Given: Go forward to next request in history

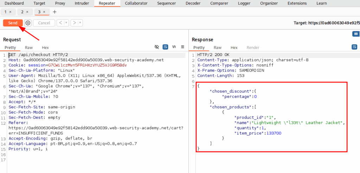Looking at the screenshot, I should tap(74, 23).
